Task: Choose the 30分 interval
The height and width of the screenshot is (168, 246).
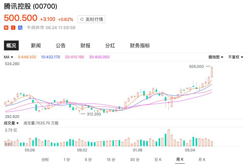Action: [135, 159]
